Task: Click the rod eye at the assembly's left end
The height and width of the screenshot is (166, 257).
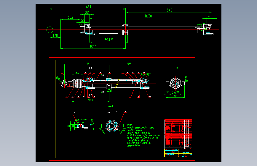Action: [x=64, y=84]
